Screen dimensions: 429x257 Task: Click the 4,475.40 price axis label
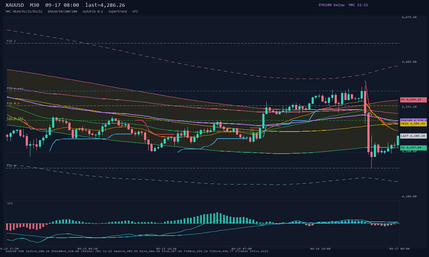pos(409,17)
